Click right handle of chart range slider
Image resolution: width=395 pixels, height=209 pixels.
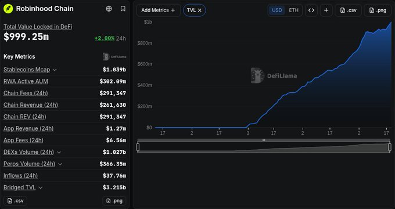click(x=390, y=147)
